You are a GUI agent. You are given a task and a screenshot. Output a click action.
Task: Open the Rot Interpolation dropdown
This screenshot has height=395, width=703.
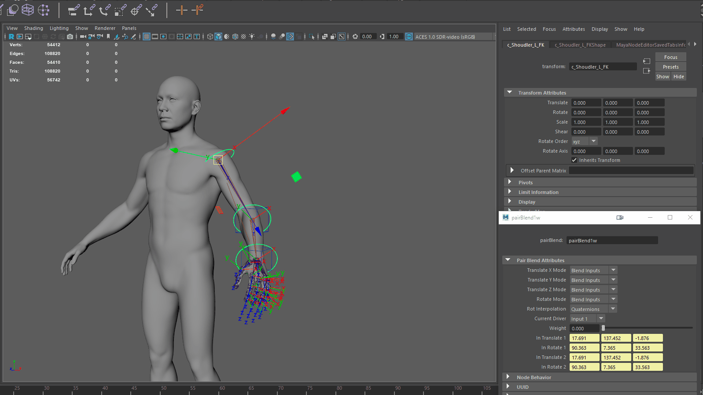point(593,309)
